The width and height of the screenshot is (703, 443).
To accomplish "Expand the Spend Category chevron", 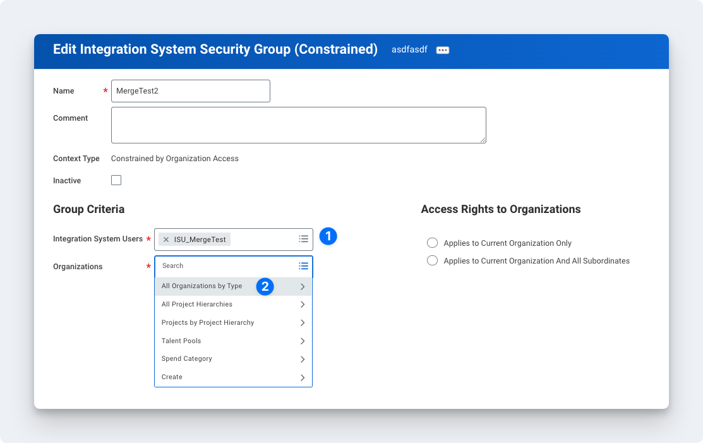I will (303, 360).
